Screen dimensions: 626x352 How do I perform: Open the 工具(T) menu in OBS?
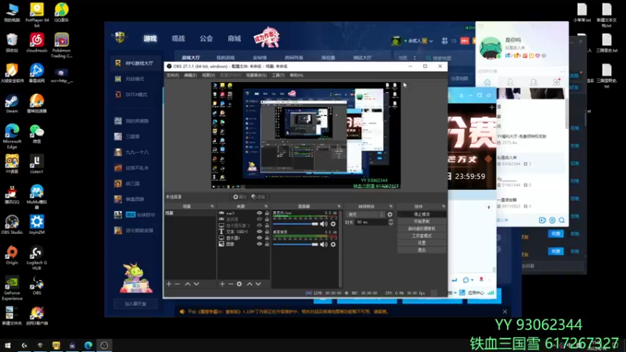point(279,75)
